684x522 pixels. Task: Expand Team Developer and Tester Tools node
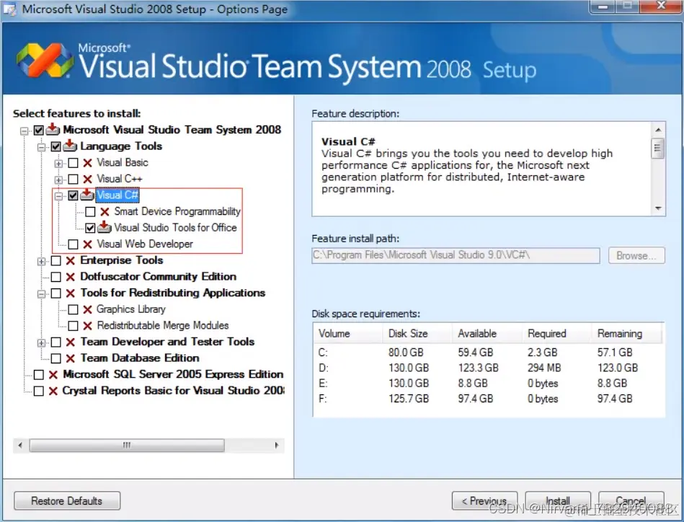coord(41,342)
